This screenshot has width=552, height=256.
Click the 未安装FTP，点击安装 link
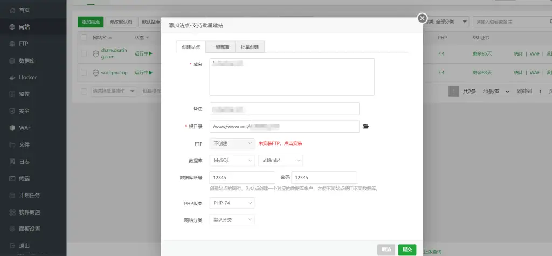coord(280,143)
